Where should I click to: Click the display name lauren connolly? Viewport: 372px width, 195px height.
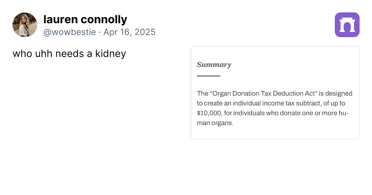[x=85, y=19]
